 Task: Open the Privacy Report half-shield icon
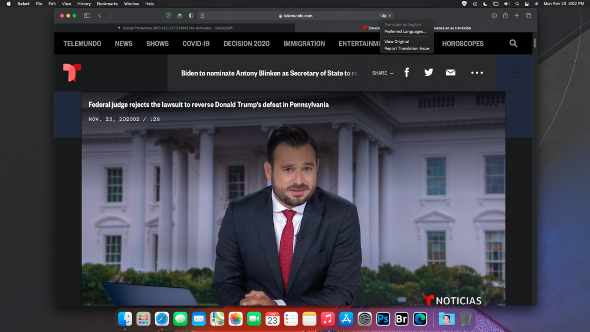click(x=191, y=16)
